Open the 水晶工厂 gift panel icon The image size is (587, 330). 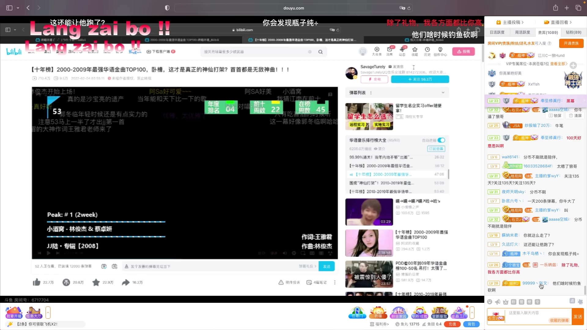click(x=460, y=312)
